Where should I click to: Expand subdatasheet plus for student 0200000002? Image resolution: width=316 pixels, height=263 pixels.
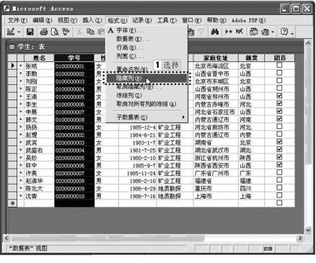click(x=21, y=135)
